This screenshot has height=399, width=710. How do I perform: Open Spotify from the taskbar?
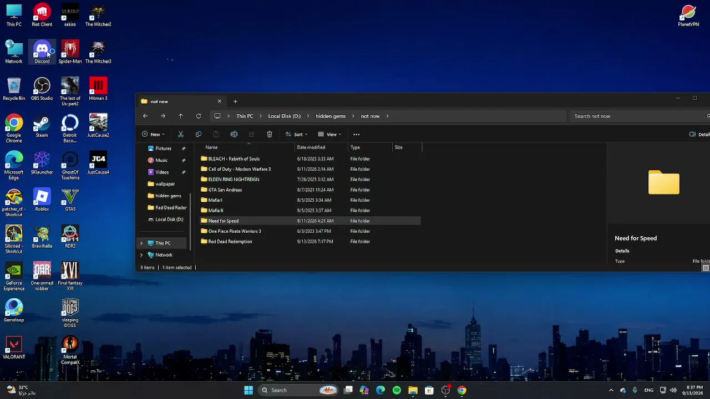397,390
